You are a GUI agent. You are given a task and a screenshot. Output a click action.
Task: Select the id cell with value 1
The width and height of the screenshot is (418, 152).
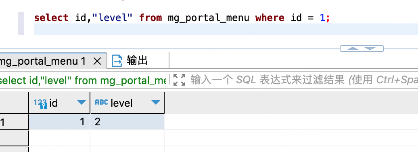[x=59, y=122]
